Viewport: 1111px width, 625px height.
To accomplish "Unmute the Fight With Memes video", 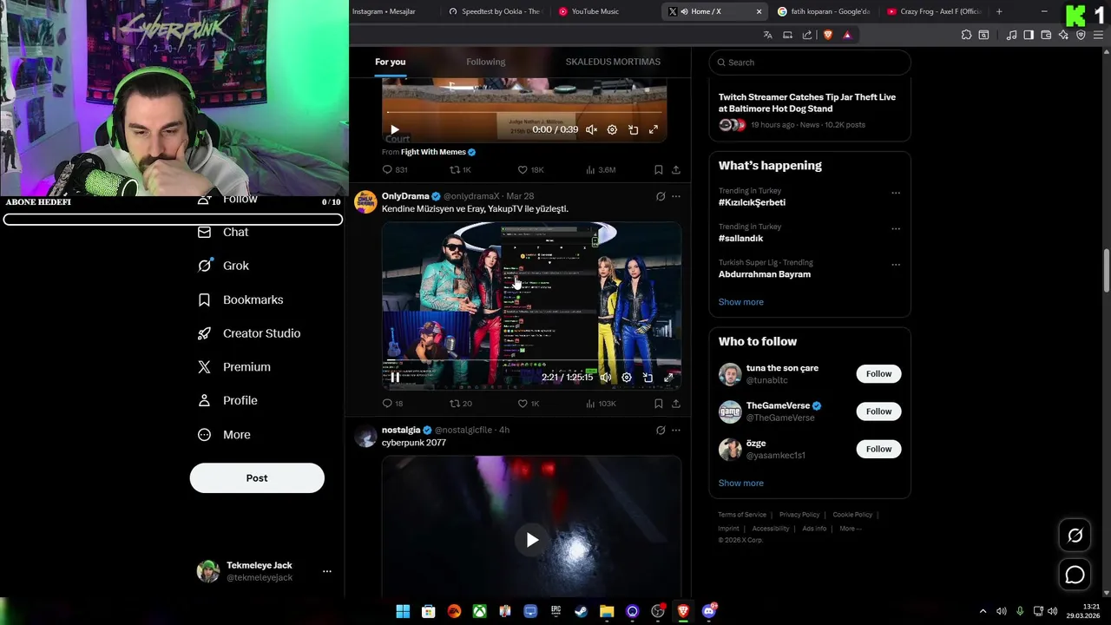I will click(x=591, y=129).
